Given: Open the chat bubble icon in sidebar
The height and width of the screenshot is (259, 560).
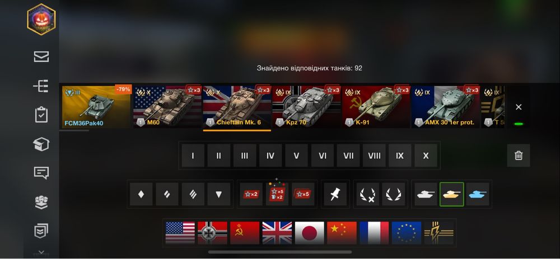Looking at the screenshot, I should (x=41, y=173).
